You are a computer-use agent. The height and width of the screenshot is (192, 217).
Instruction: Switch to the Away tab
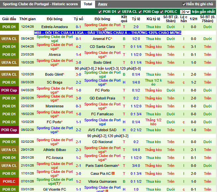pos(102,4)
